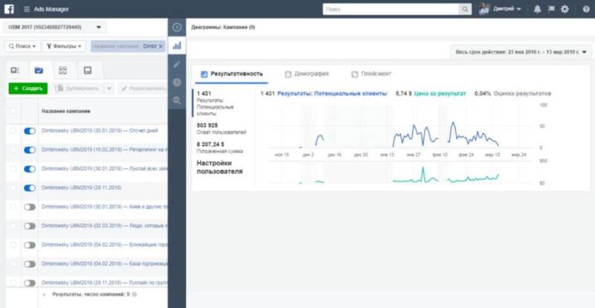Open the date range 'Весь срок действия' dropdown

click(x=522, y=52)
